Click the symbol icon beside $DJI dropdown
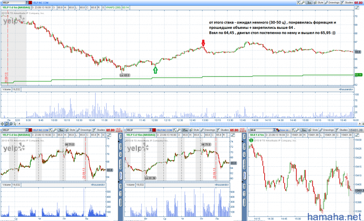The width and height of the screenshot is (364, 221). [278, 130]
